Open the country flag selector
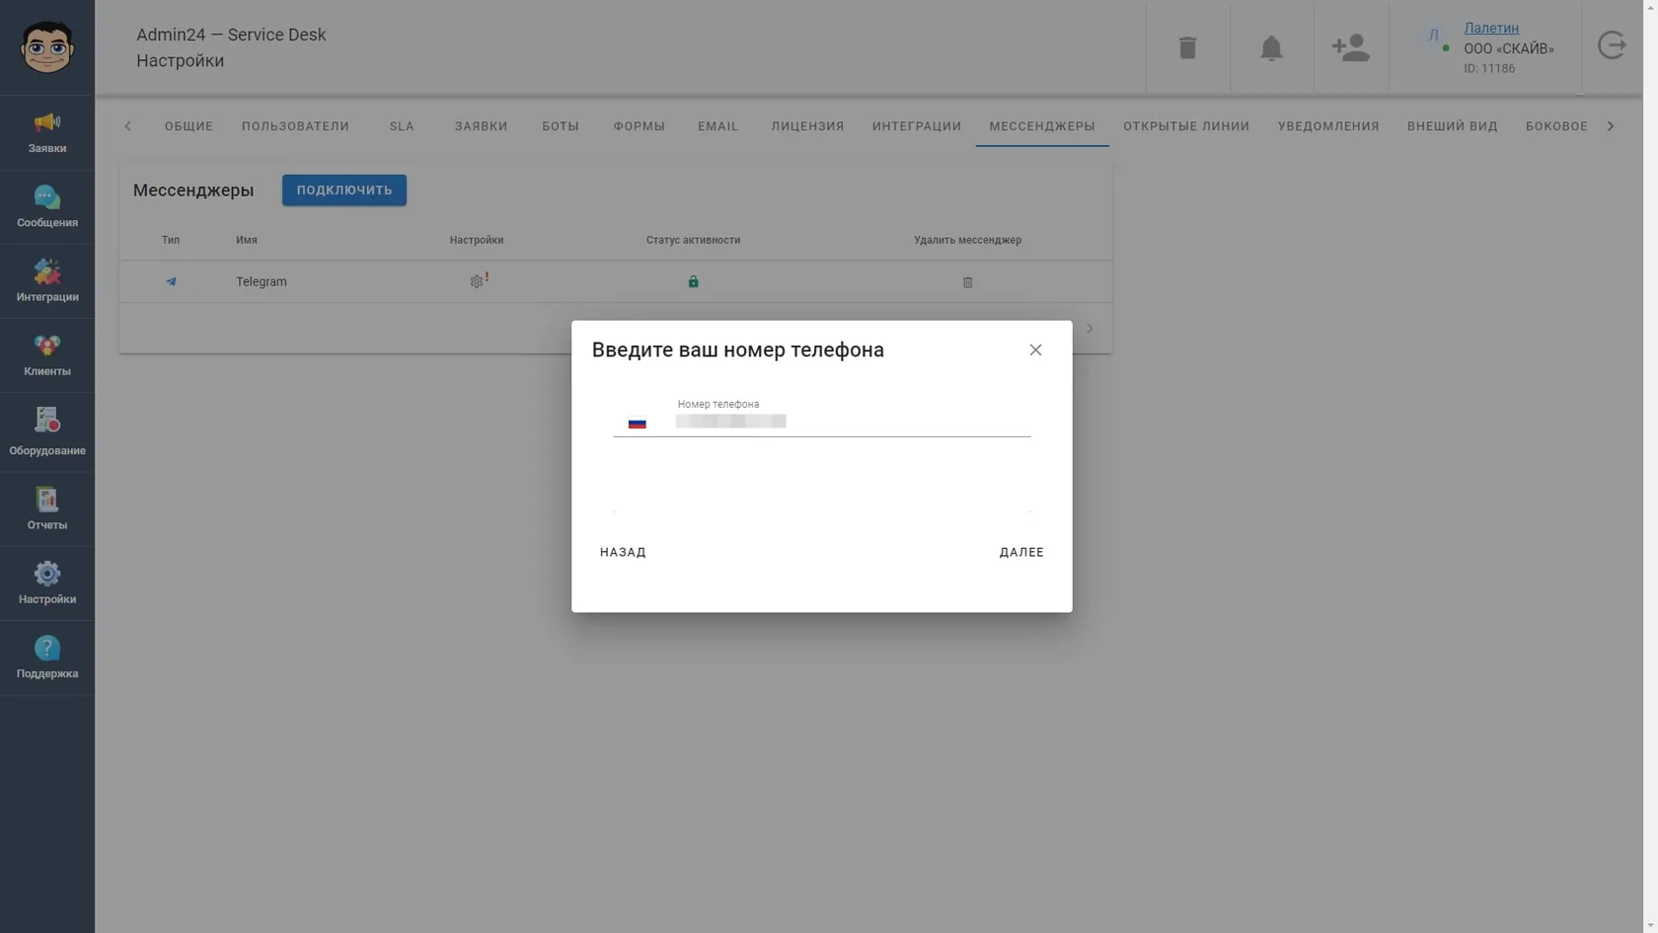Image resolution: width=1658 pixels, height=933 pixels. click(x=638, y=423)
